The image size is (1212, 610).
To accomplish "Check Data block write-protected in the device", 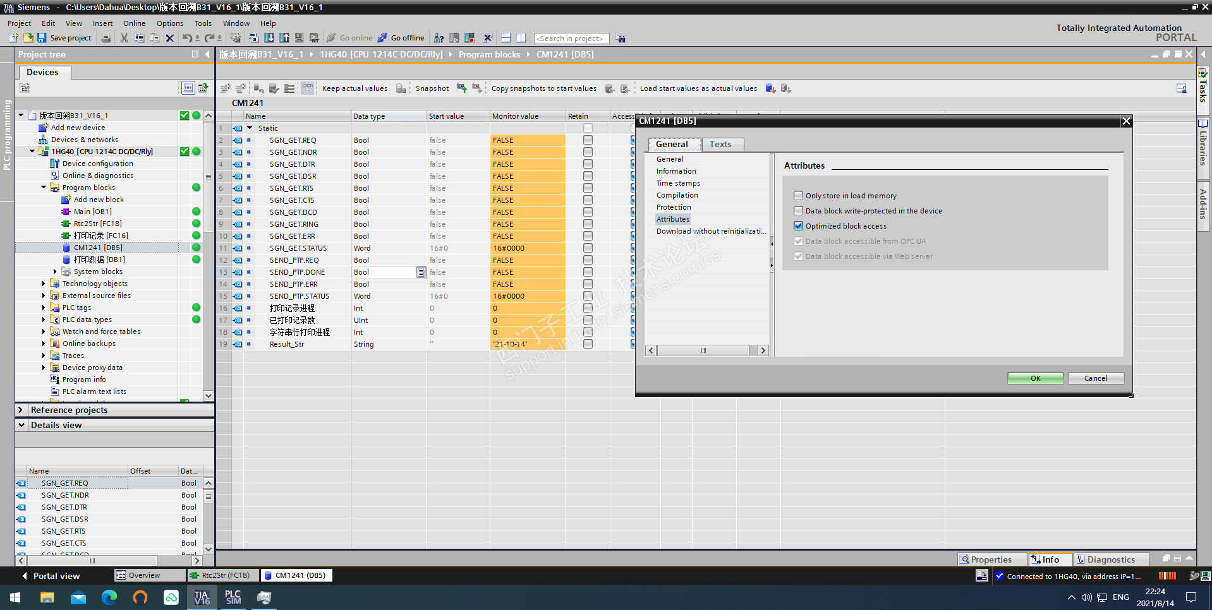I will (x=799, y=211).
